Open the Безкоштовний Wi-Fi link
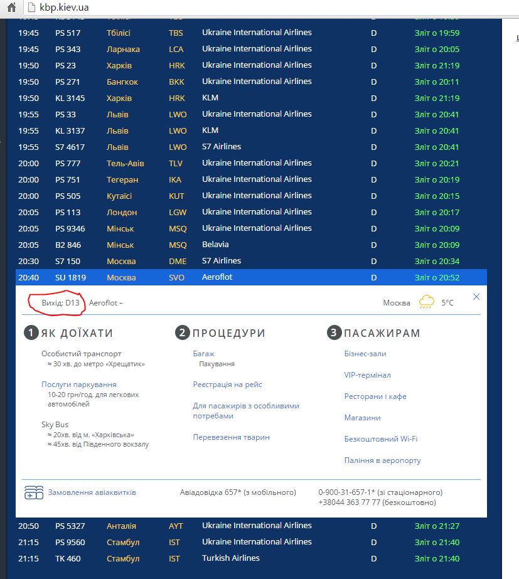This screenshot has width=519, height=579. (380, 439)
